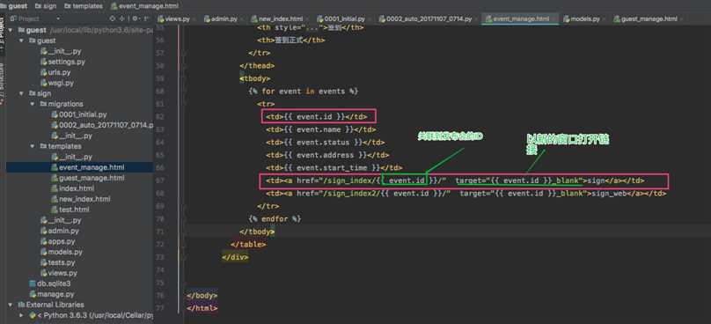Collapse the templates folder arrow
Image resolution: width=711 pixels, height=324 pixels.
coord(33,146)
